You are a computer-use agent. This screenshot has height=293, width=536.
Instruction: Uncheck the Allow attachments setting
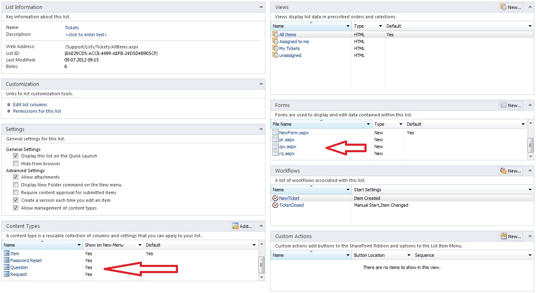click(x=15, y=177)
